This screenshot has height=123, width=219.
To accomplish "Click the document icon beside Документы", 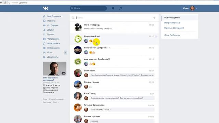I will (44, 57).
